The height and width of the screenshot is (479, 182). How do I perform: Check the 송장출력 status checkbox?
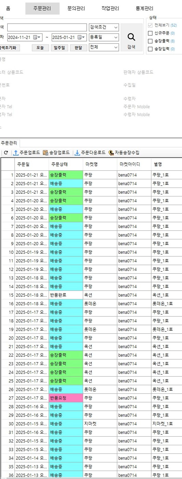(150, 41)
